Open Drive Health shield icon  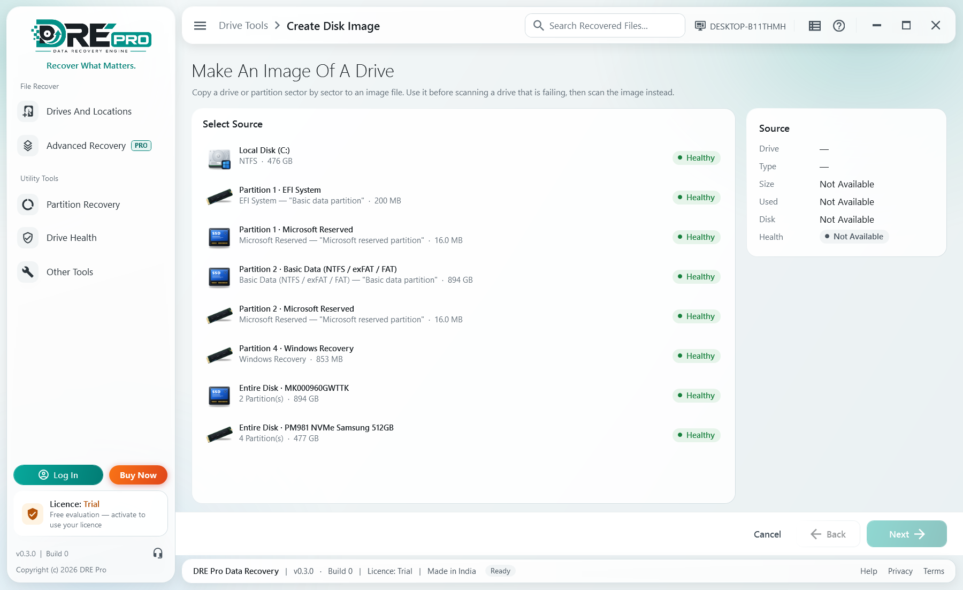tap(28, 238)
